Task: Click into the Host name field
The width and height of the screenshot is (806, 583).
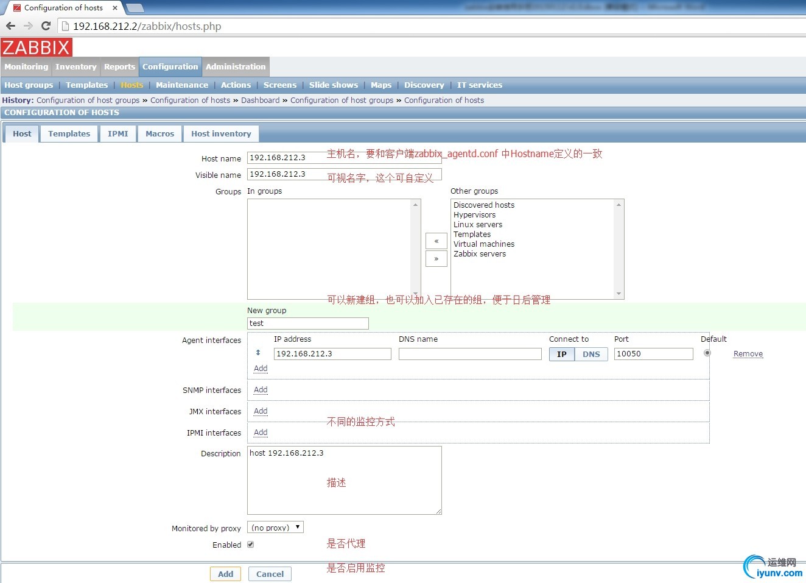Action: [344, 158]
